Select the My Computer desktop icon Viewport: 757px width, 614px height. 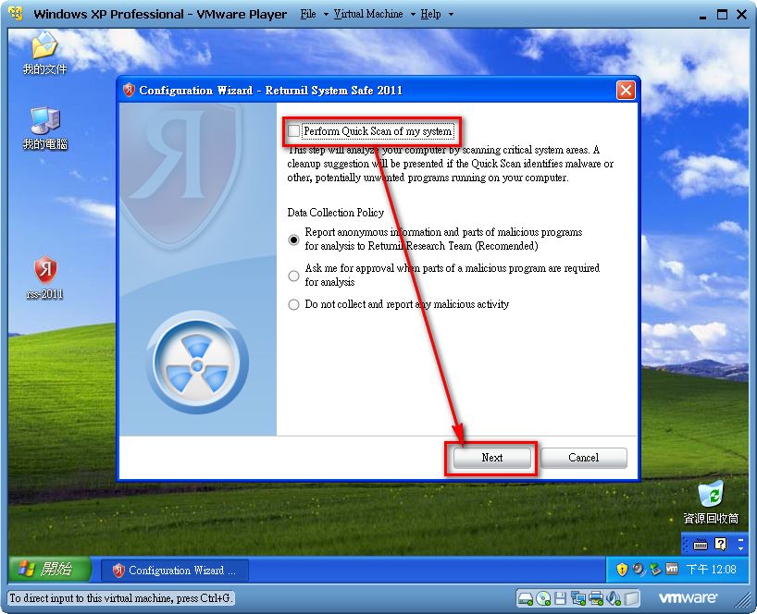[45, 128]
